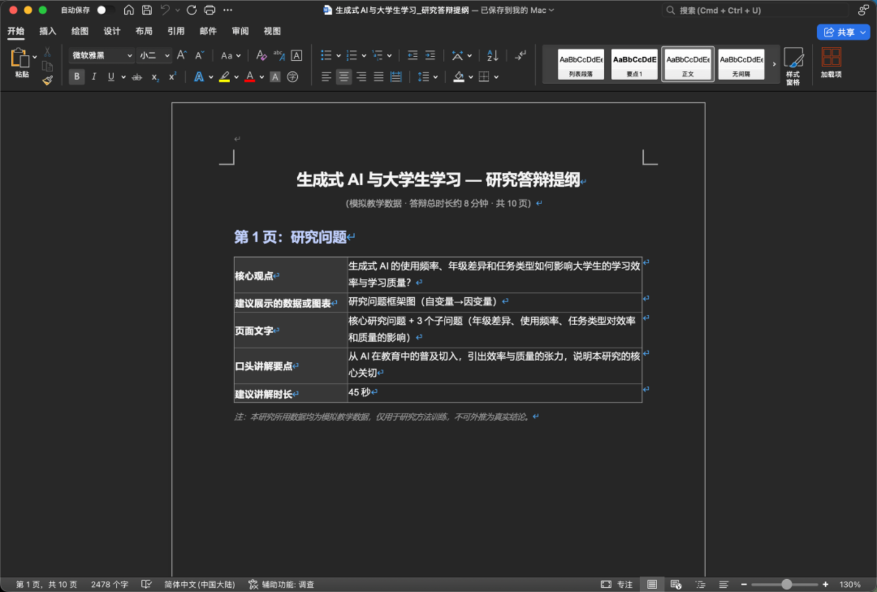
Task: Click the Phonetic Guide icon
Action: click(x=279, y=55)
